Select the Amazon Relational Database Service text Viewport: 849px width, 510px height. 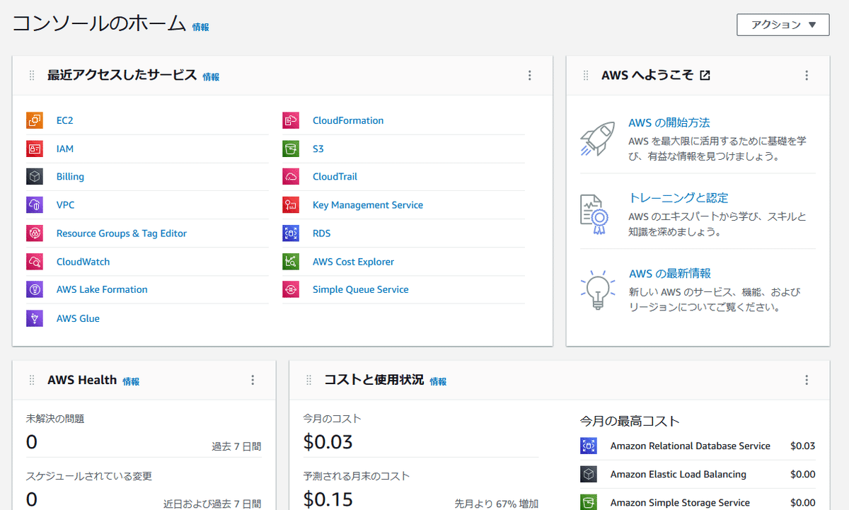pos(691,446)
